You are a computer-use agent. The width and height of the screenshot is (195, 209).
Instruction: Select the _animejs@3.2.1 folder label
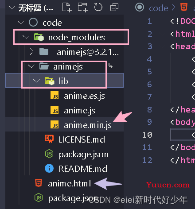point(86,52)
